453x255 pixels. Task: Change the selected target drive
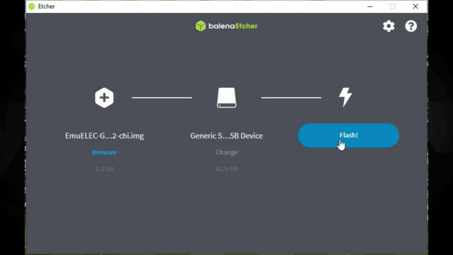[226, 152]
